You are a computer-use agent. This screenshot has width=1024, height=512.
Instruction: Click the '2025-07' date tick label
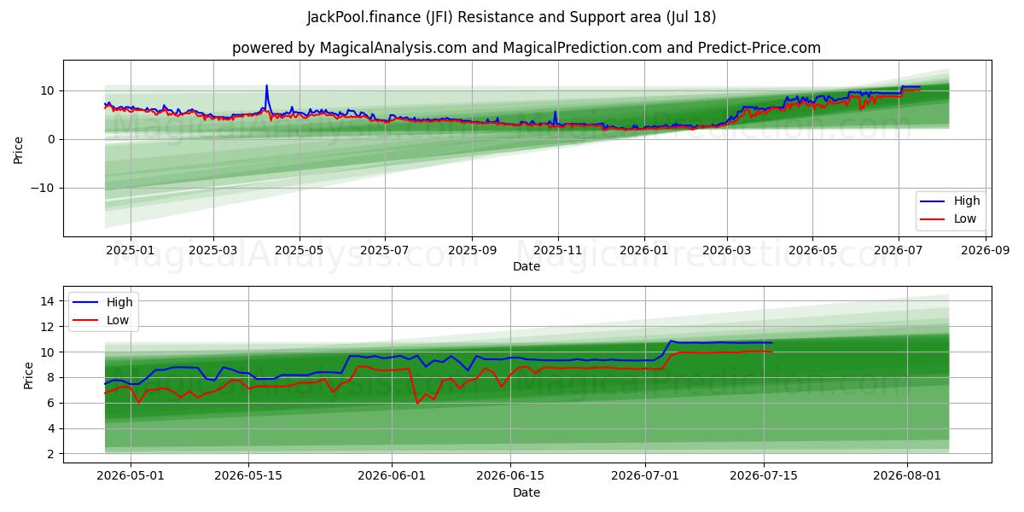[385, 251]
